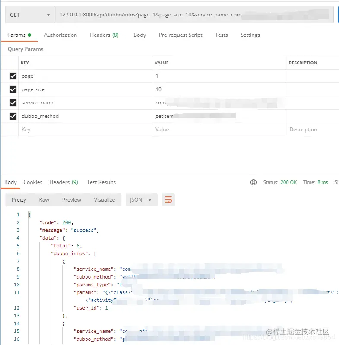The image size is (339, 345).
Task: Click the "code": 200 line
Action: (x=56, y=222)
